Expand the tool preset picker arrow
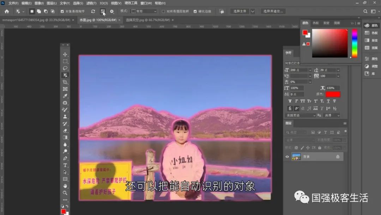Screen dimensions: 381x215 click(23, 11)
